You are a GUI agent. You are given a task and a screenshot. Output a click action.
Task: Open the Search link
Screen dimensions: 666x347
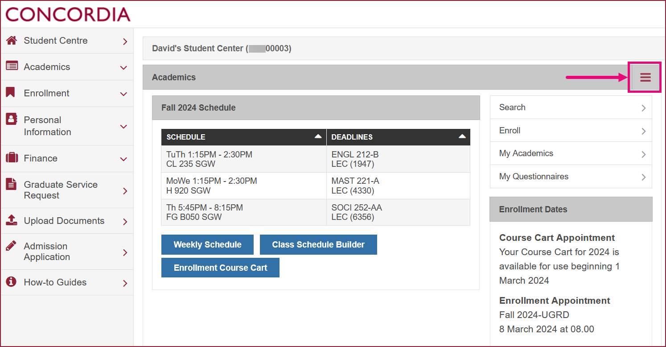coord(571,107)
